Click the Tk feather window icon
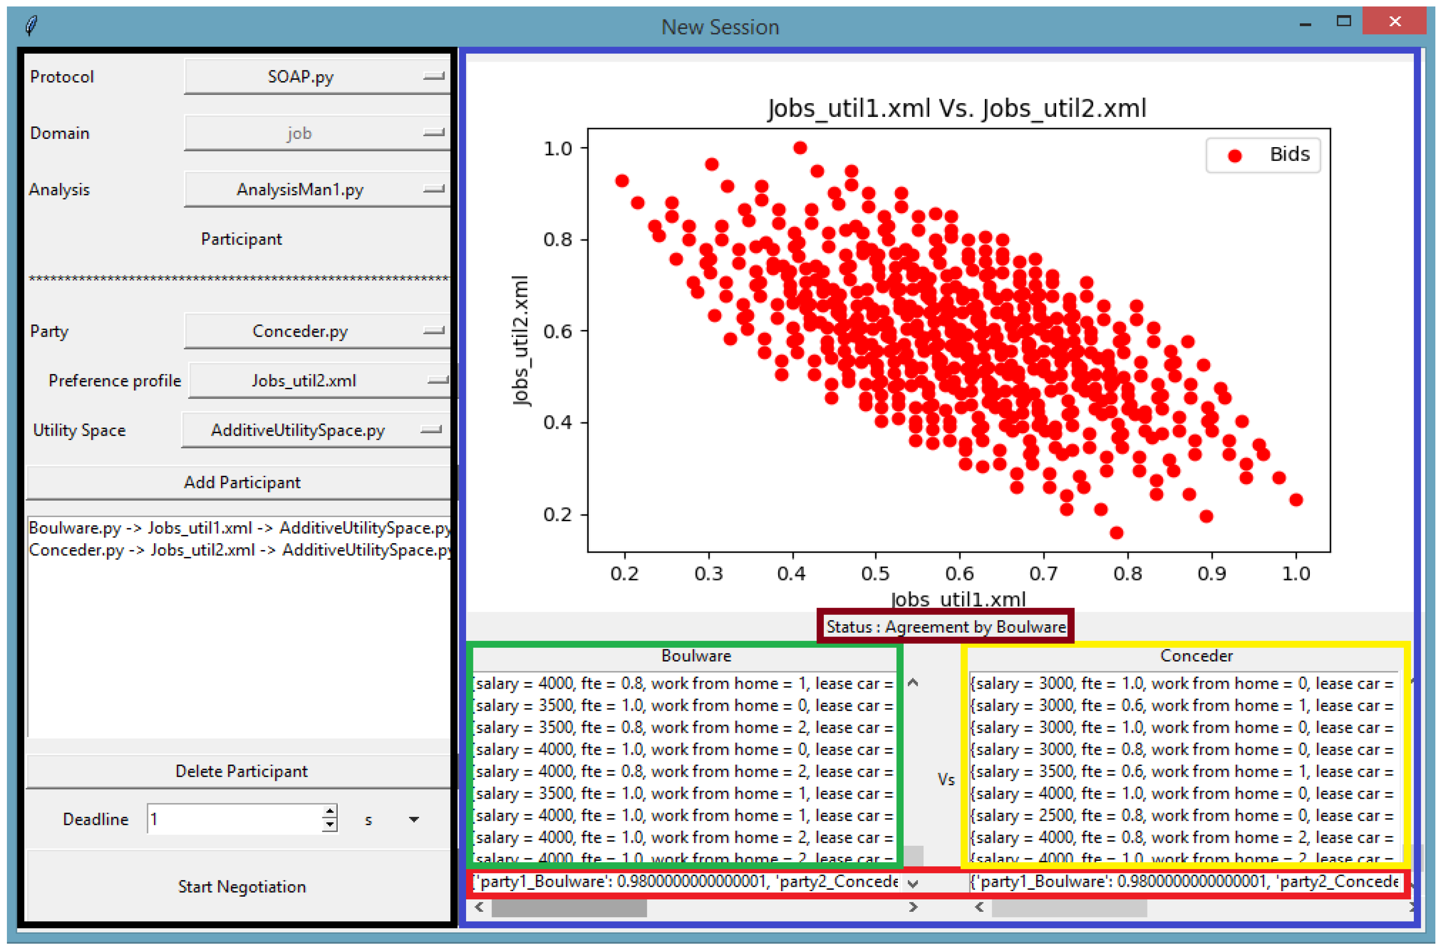The width and height of the screenshot is (1444, 951). click(x=32, y=25)
